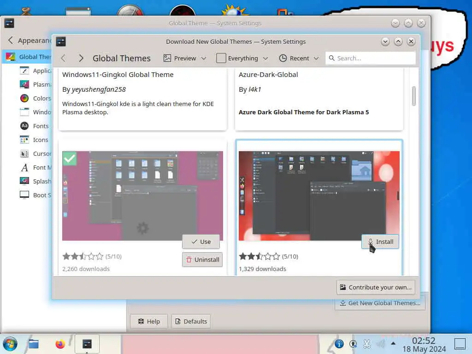Open Icons settings icon in sidebar

click(24, 140)
